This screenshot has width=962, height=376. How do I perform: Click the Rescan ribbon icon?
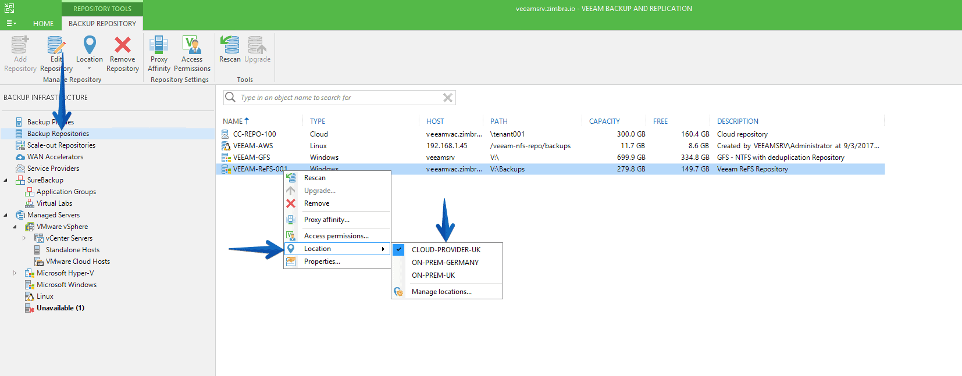click(230, 45)
